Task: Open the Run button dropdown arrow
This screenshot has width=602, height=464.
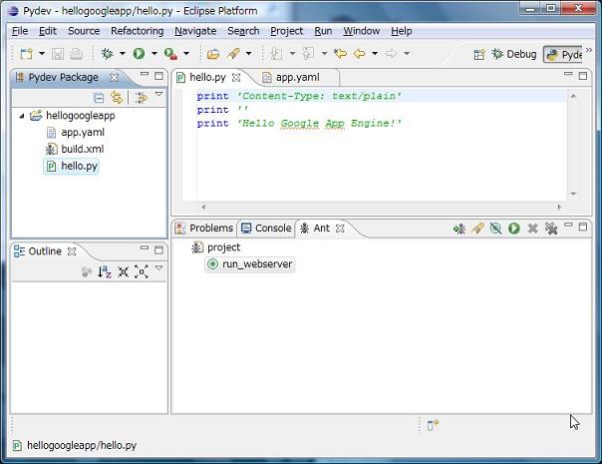Action: coord(153,54)
